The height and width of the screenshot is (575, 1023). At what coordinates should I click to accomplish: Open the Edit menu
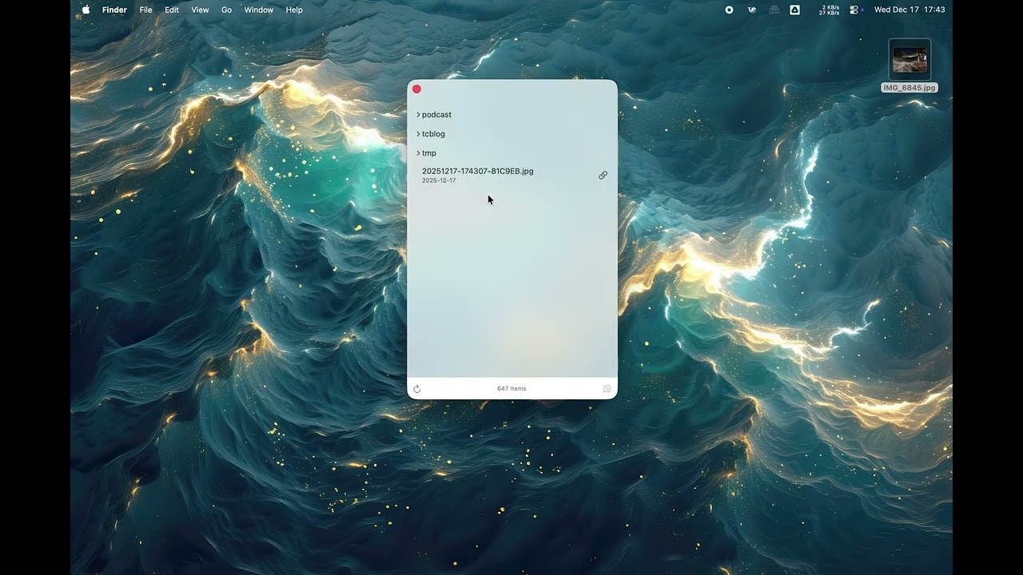coord(172,10)
